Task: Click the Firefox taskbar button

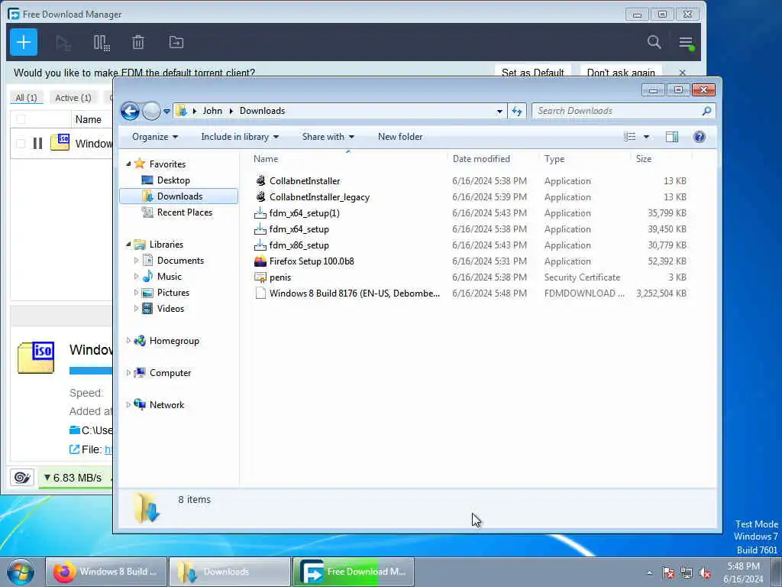Action: point(106,572)
